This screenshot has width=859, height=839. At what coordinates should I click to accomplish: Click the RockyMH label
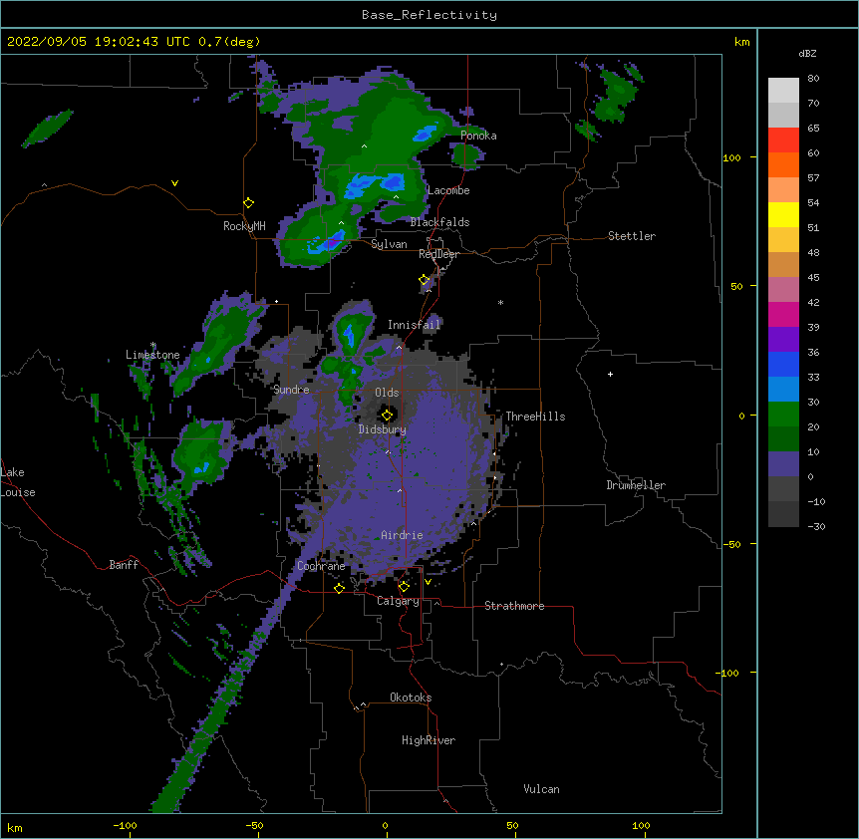tap(244, 226)
